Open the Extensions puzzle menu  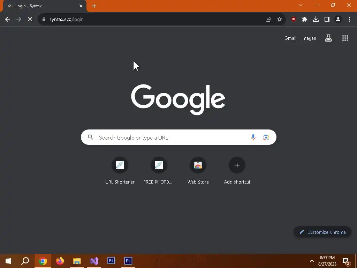[x=305, y=20]
